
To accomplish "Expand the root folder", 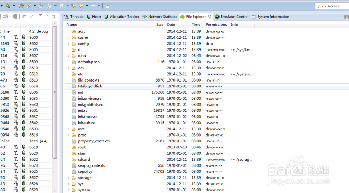I will pos(68,147).
